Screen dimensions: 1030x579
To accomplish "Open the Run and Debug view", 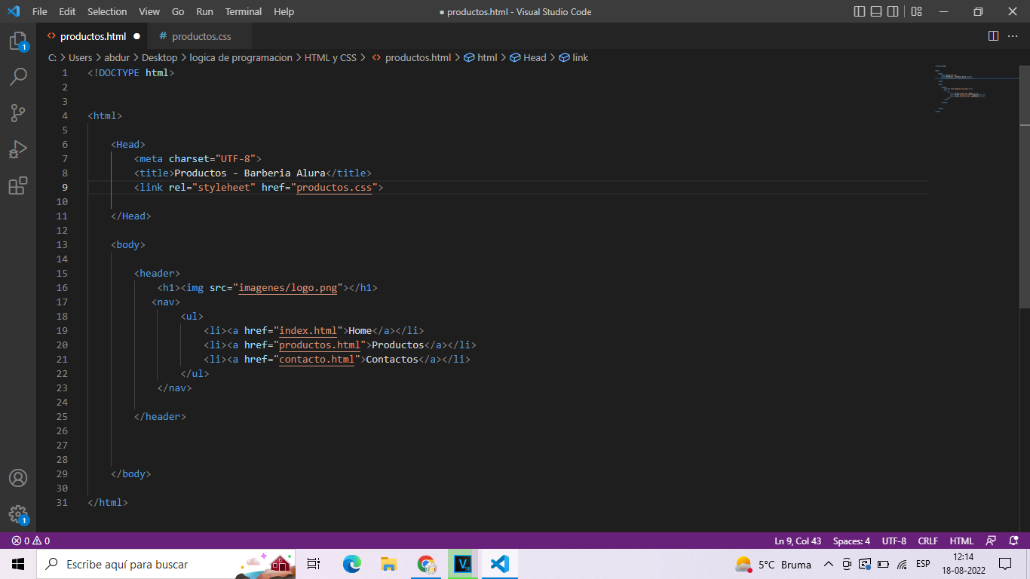I will [18, 149].
